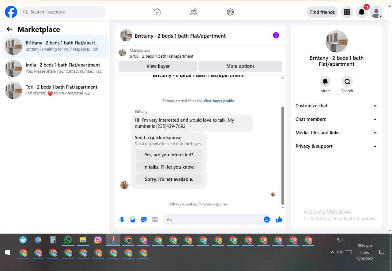Image resolution: width=392 pixels, height=271 pixels.
Task: Open Tori conversation in list
Action: click(55, 90)
